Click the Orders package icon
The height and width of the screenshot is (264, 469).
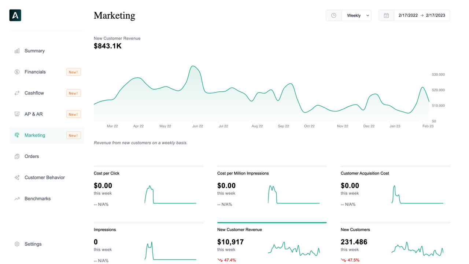coord(17,156)
